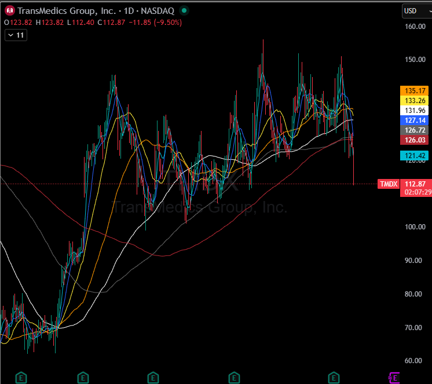The image size is (432, 384).
Task: Click the close price value C112.87
Action: click(111, 23)
